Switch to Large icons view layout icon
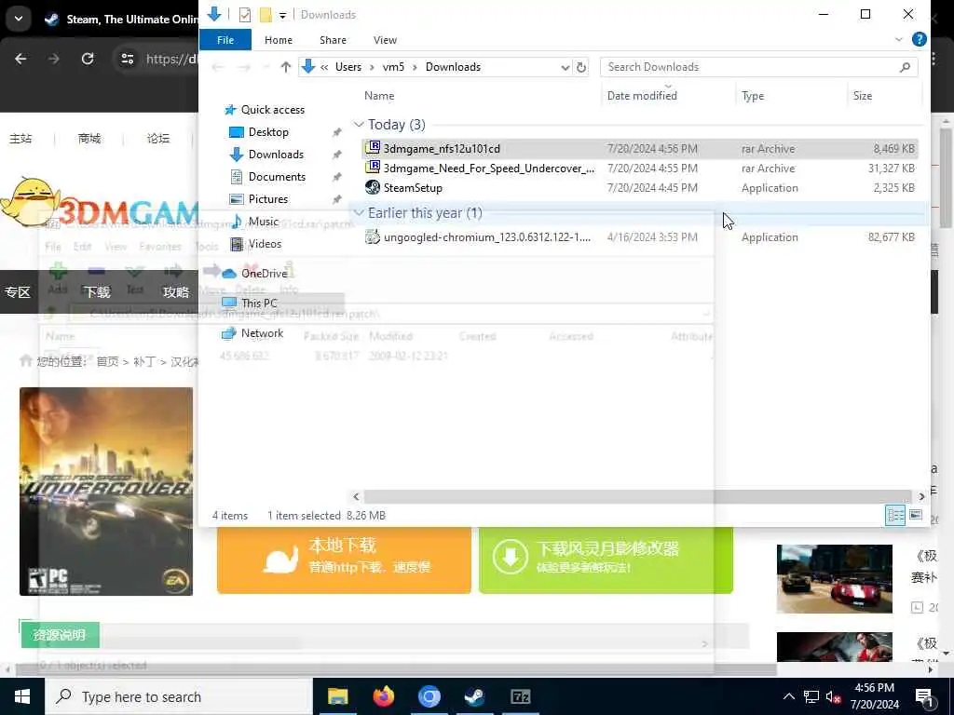 (916, 516)
